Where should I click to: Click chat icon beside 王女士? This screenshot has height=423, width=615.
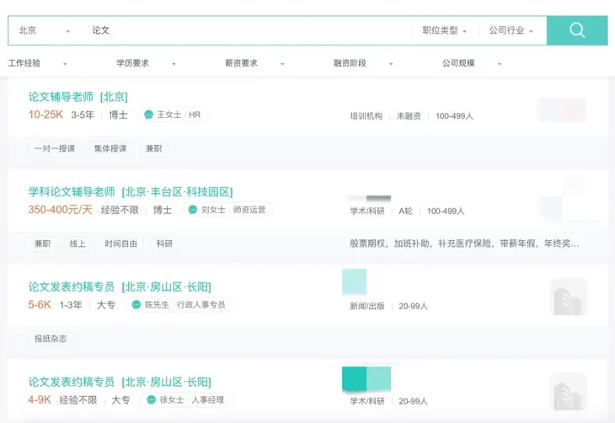tap(148, 115)
